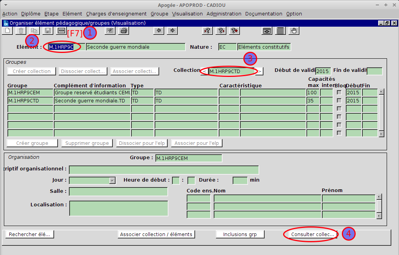Click the hand icon in toolbar

click(x=294, y=31)
